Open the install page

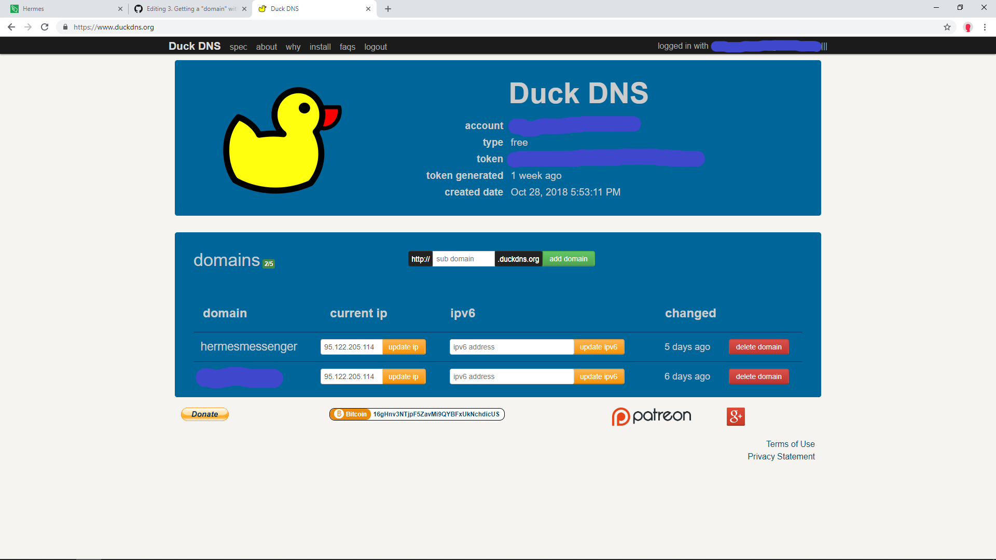320,47
